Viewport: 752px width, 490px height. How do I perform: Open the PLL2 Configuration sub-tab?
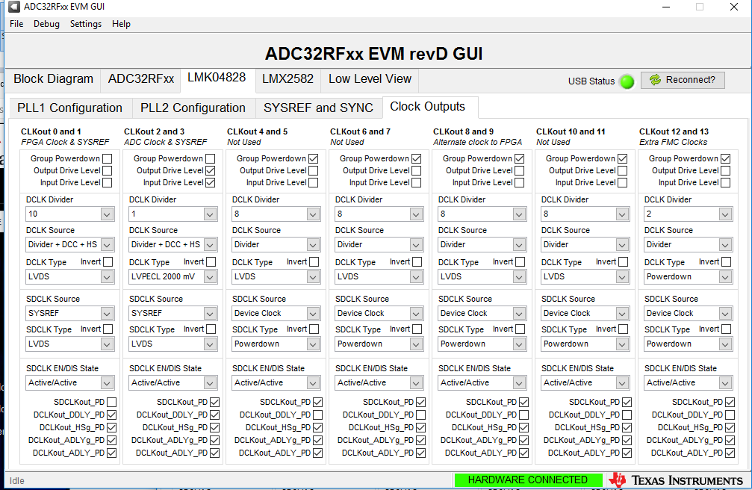(x=193, y=108)
